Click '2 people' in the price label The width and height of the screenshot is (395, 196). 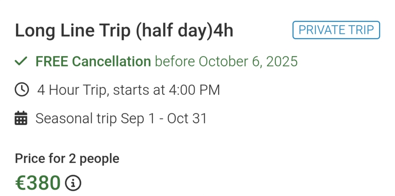pos(94,158)
